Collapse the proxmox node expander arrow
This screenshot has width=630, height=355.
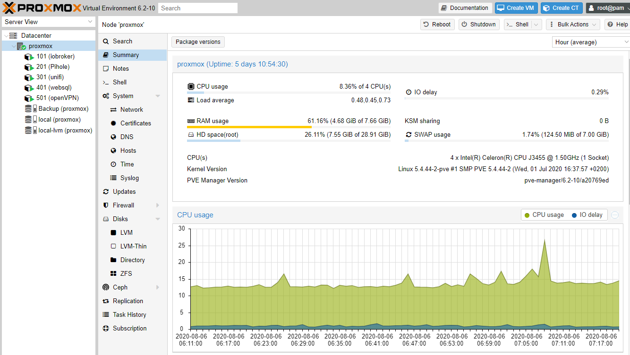point(13,46)
